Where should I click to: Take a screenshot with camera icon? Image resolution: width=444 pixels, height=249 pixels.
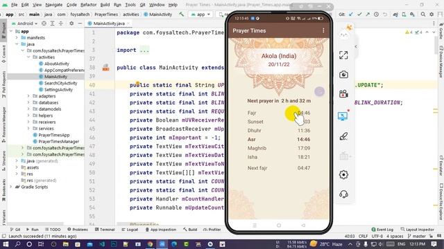click(x=343, y=75)
